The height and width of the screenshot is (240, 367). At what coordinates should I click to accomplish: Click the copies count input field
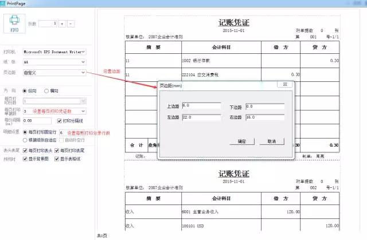pos(46,23)
